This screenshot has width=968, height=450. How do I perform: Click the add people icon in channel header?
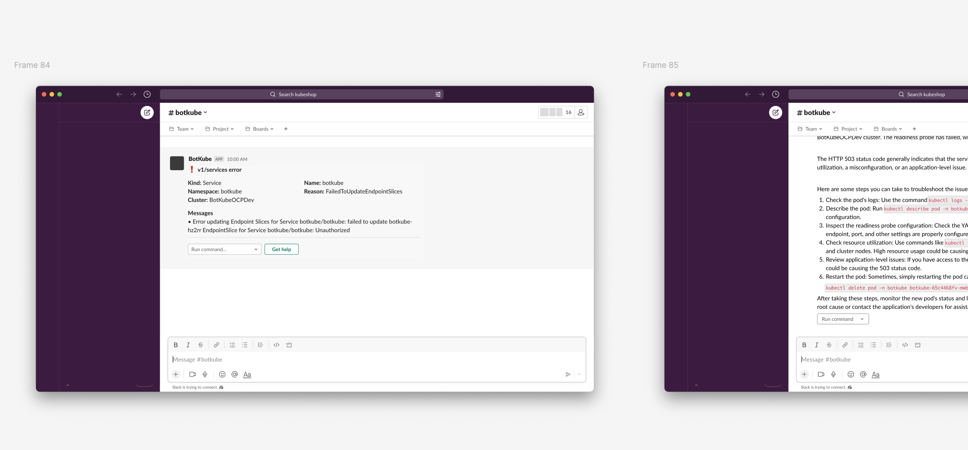(x=581, y=112)
